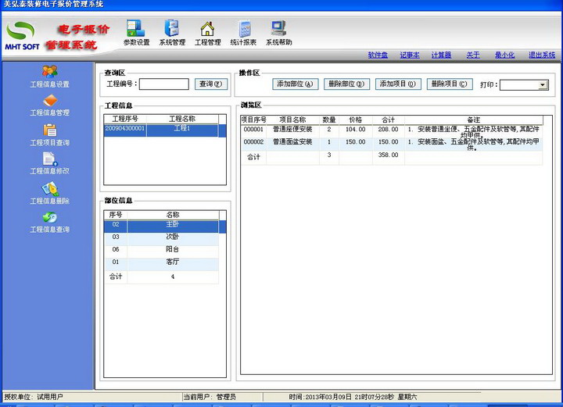Click the 授权单位 status bar entry
Viewport: 563px width, 407px height.
click(34, 397)
